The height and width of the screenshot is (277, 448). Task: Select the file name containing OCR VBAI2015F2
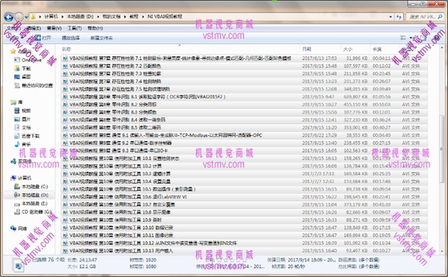tap(147, 97)
